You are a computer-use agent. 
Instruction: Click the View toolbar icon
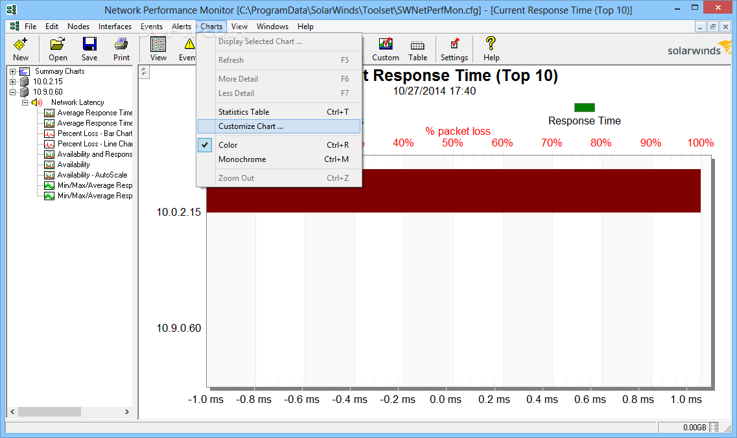pyautogui.click(x=158, y=44)
